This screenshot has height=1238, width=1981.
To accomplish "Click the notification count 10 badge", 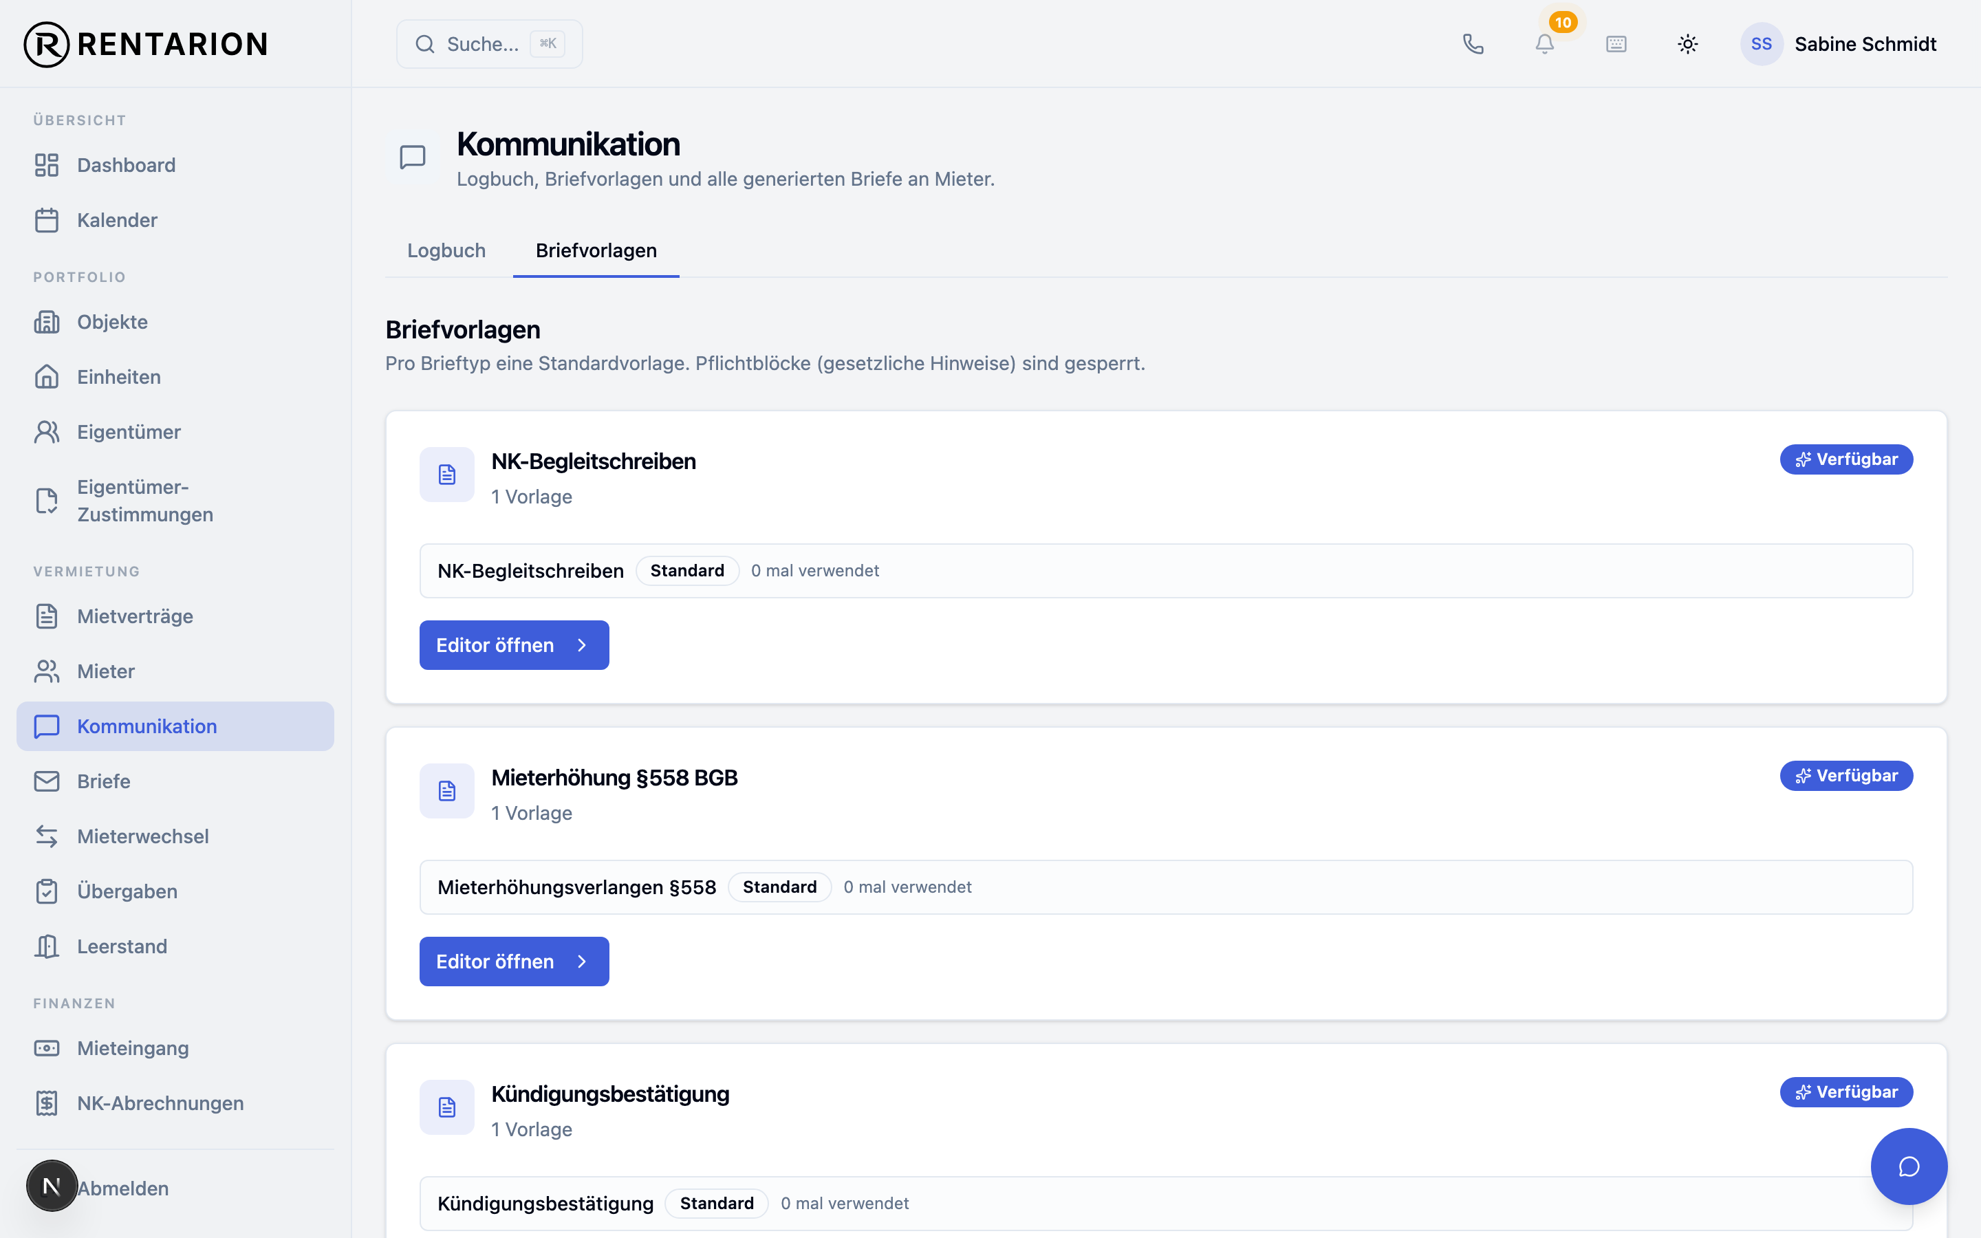I will [x=1563, y=22].
